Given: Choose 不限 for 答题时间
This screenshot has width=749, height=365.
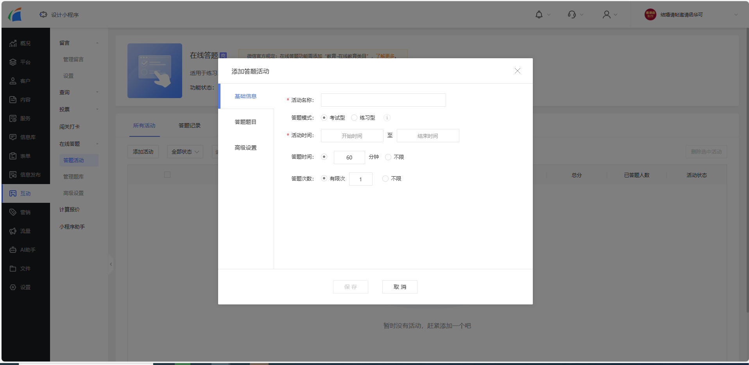Looking at the screenshot, I should coord(388,157).
